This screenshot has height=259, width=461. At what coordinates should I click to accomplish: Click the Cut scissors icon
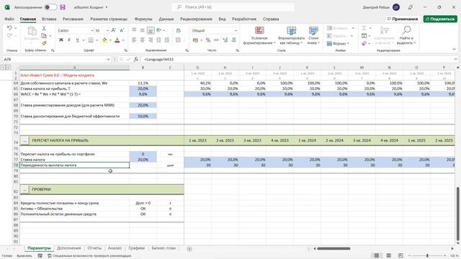(x=44, y=29)
